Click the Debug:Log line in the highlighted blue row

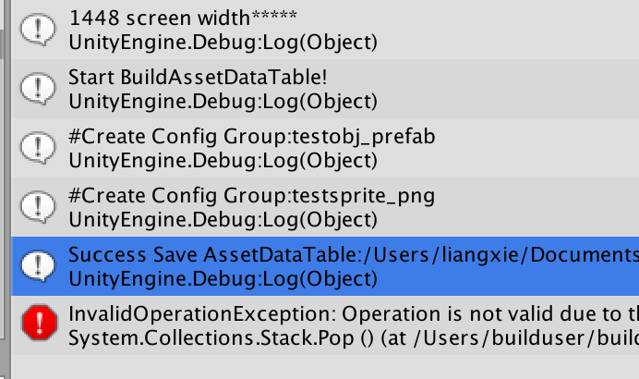(223, 278)
